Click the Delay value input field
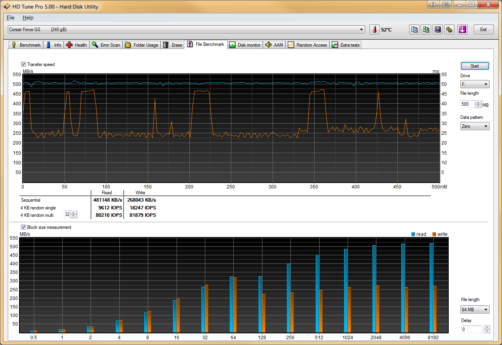 pyautogui.click(x=471, y=329)
